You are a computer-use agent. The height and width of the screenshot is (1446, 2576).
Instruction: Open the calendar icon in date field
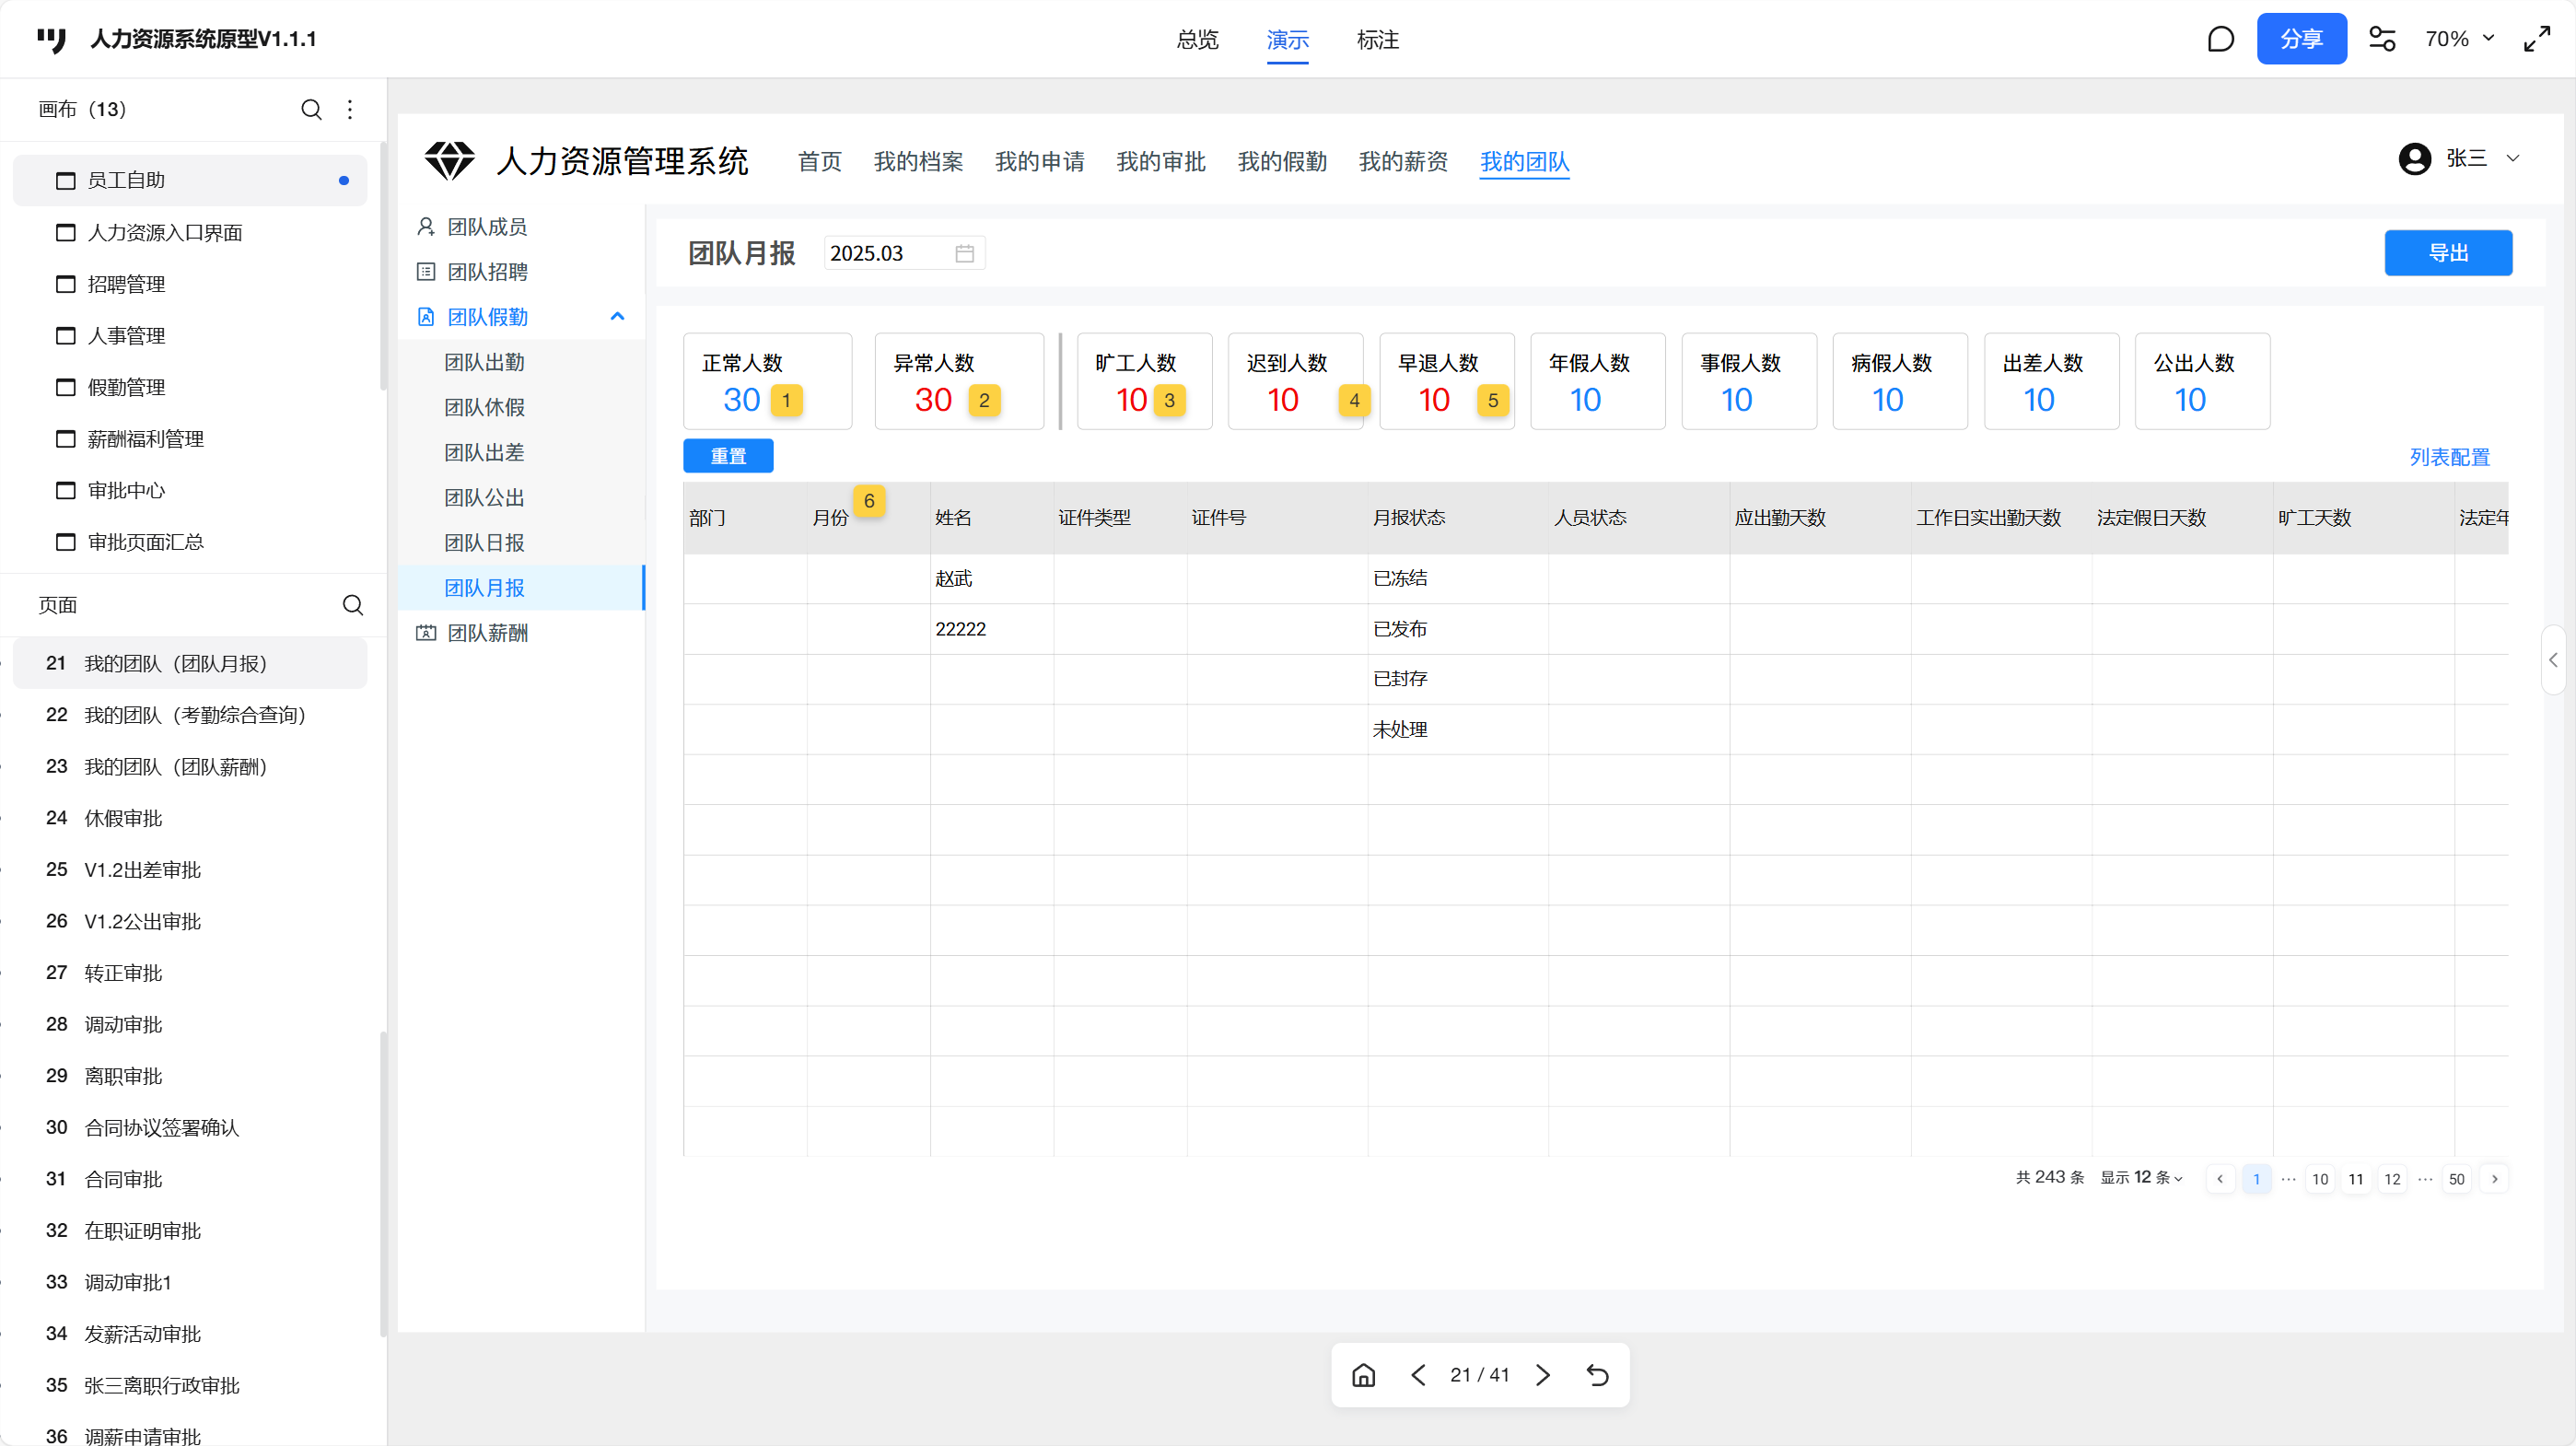click(x=964, y=254)
